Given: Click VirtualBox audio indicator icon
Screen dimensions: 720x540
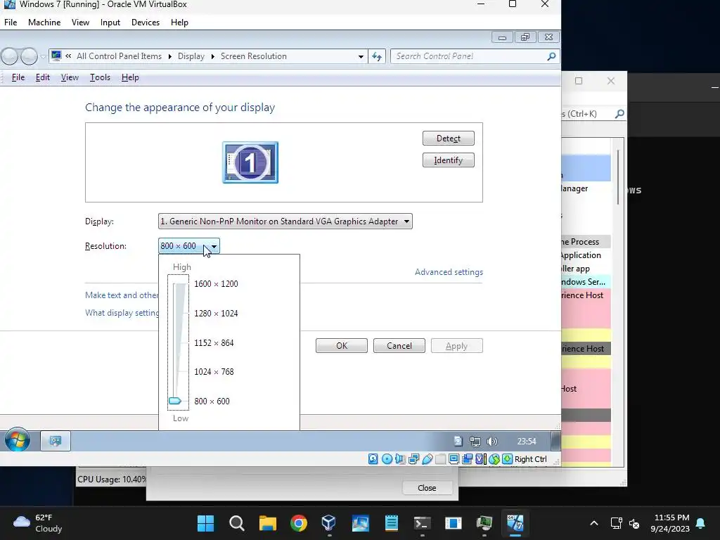Looking at the screenshot, I should click(400, 458).
